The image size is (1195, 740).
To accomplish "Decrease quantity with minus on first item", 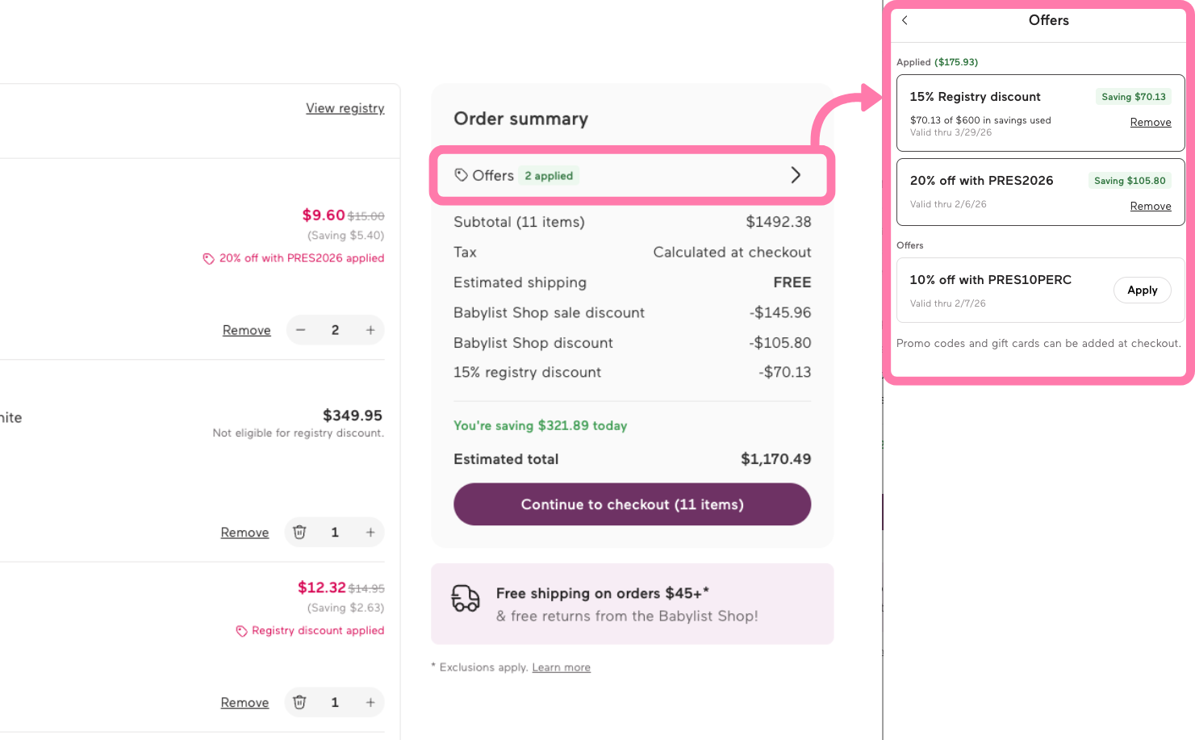I will [300, 330].
